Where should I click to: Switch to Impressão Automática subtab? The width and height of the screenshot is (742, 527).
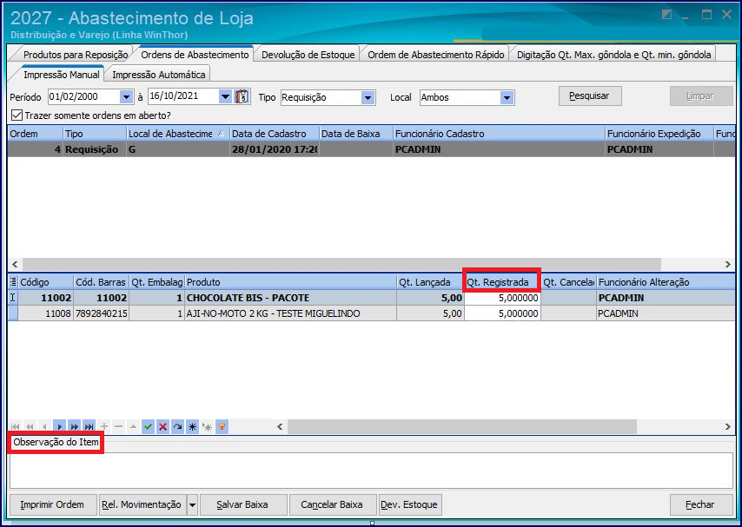click(158, 75)
